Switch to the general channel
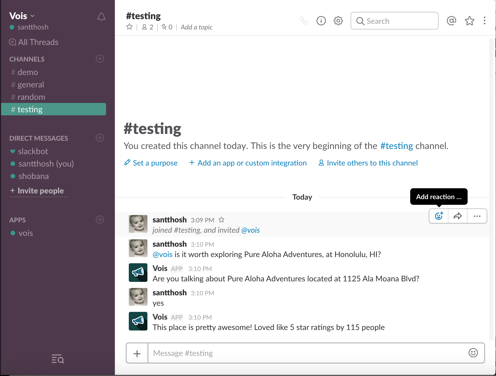 tap(54, 85)
